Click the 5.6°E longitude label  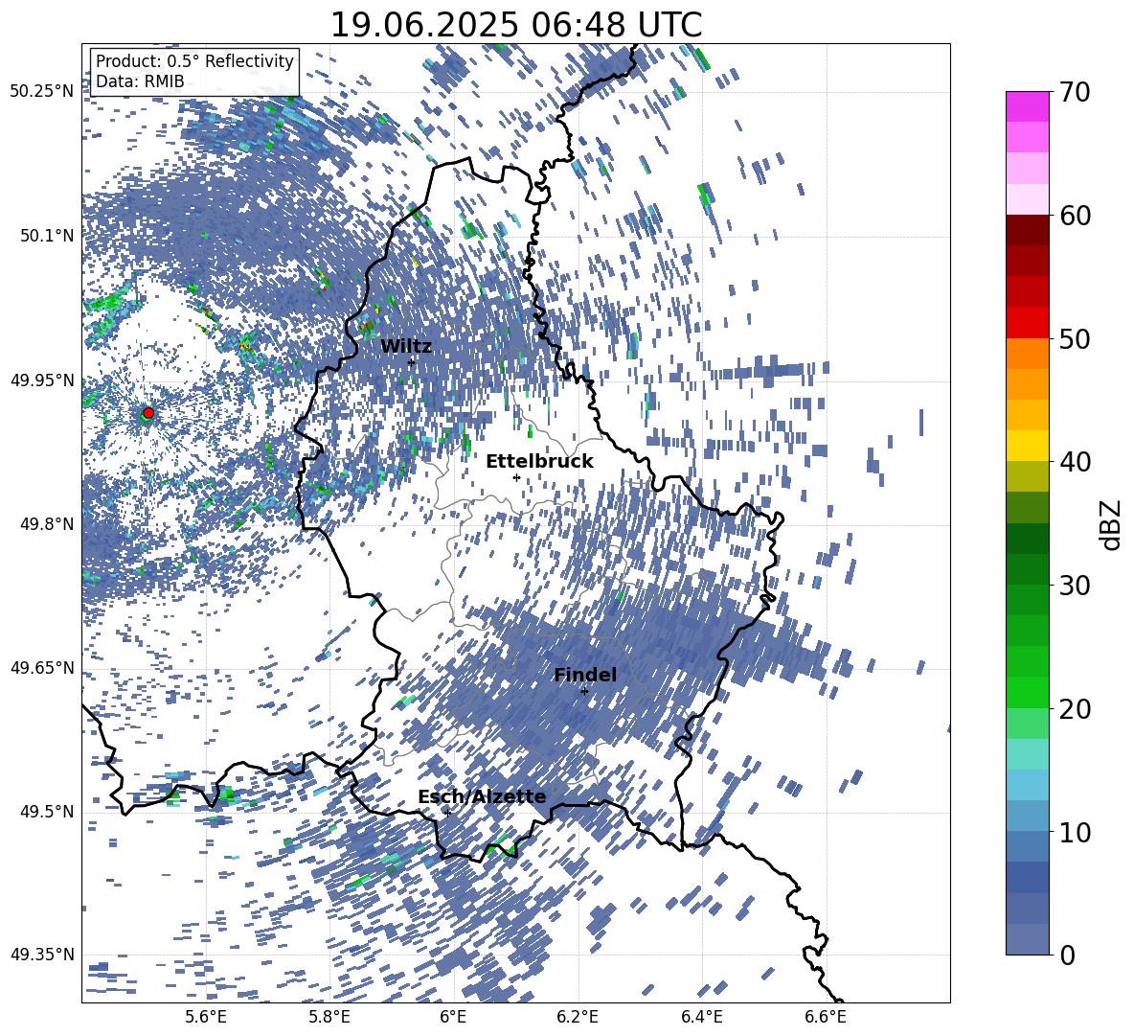click(206, 1017)
